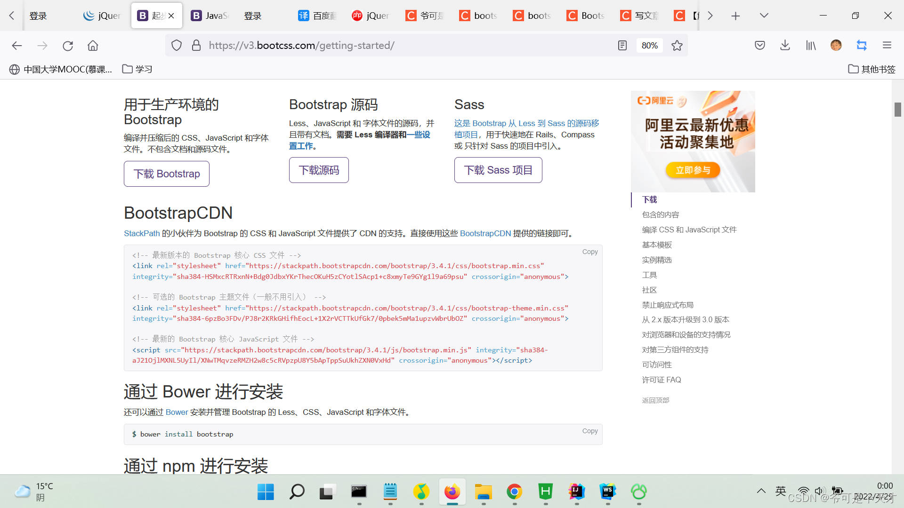Click the reload page icon
The height and width of the screenshot is (508, 904).
(68, 46)
